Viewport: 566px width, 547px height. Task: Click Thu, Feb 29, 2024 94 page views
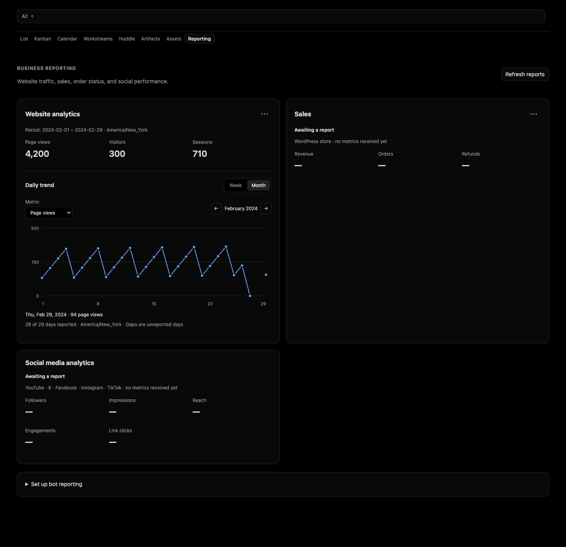point(64,315)
